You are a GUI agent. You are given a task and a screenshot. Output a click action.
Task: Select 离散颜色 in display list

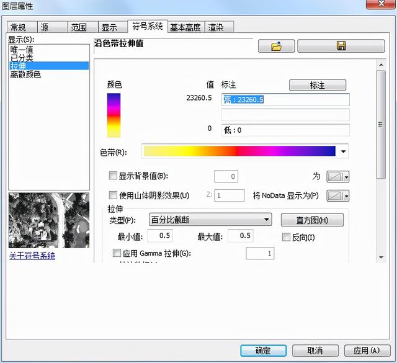point(25,74)
